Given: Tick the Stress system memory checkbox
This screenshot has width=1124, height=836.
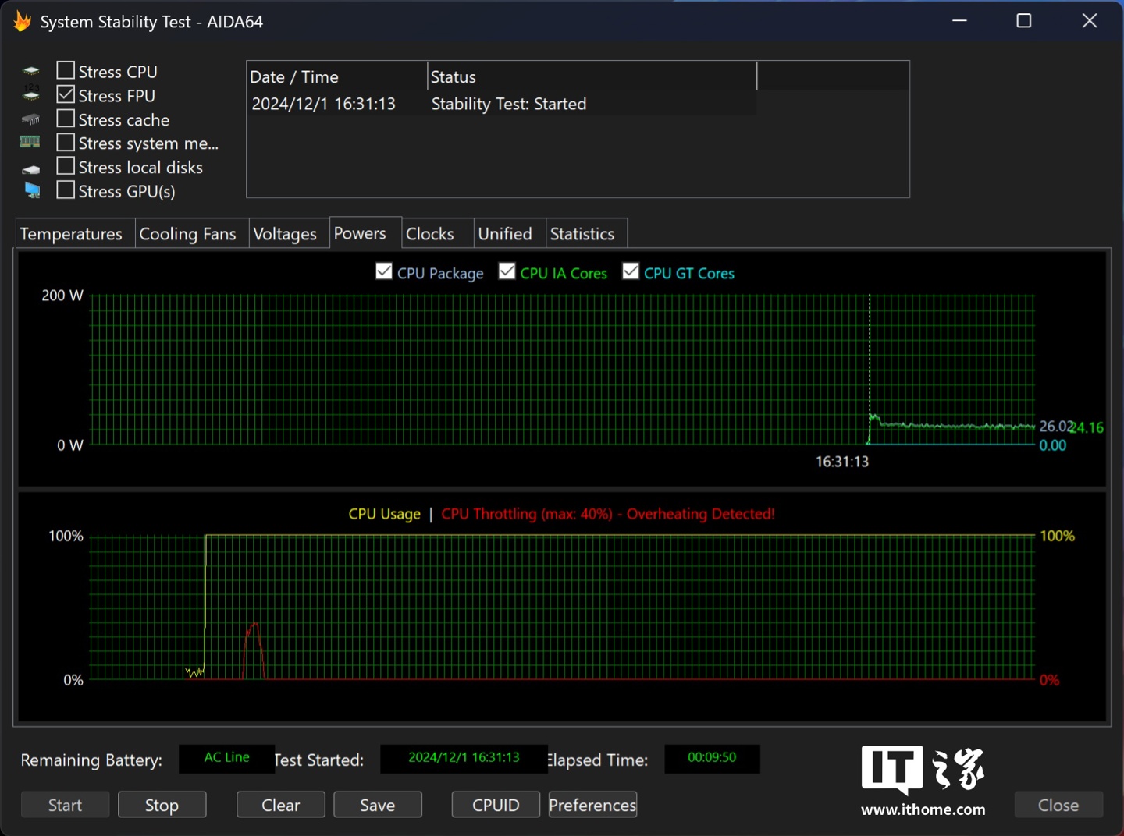Looking at the screenshot, I should (x=66, y=143).
